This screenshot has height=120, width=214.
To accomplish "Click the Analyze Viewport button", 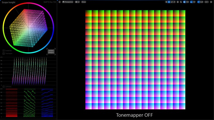I will click(x=51, y=52).
